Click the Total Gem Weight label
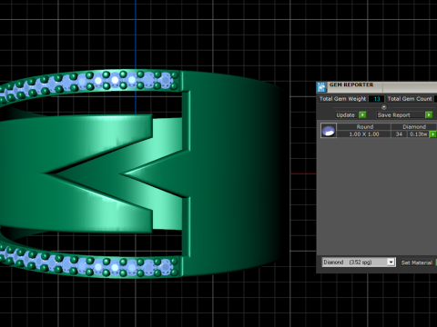437x327 pixels. pyautogui.click(x=342, y=99)
